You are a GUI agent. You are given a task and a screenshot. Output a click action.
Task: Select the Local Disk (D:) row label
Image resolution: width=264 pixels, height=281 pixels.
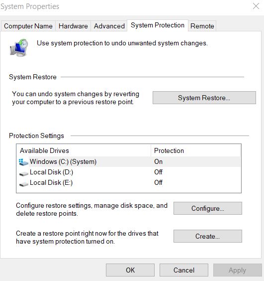coord(51,172)
